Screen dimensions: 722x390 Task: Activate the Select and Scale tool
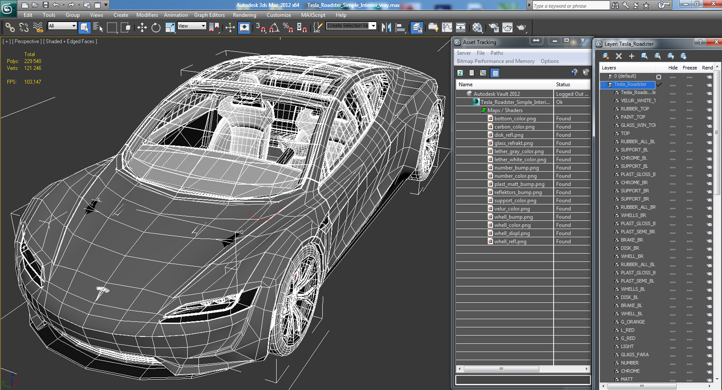170,27
